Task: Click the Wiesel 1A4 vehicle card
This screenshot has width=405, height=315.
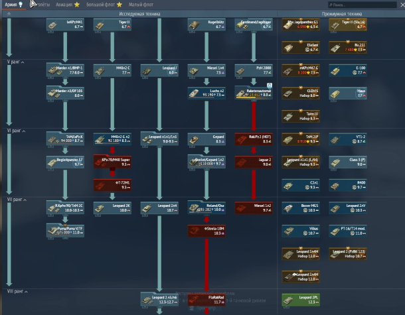Action: [206, 70]
